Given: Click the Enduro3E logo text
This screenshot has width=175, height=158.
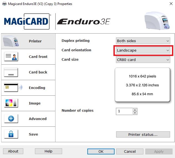Looking at the screenshot, I should point(84,22).
